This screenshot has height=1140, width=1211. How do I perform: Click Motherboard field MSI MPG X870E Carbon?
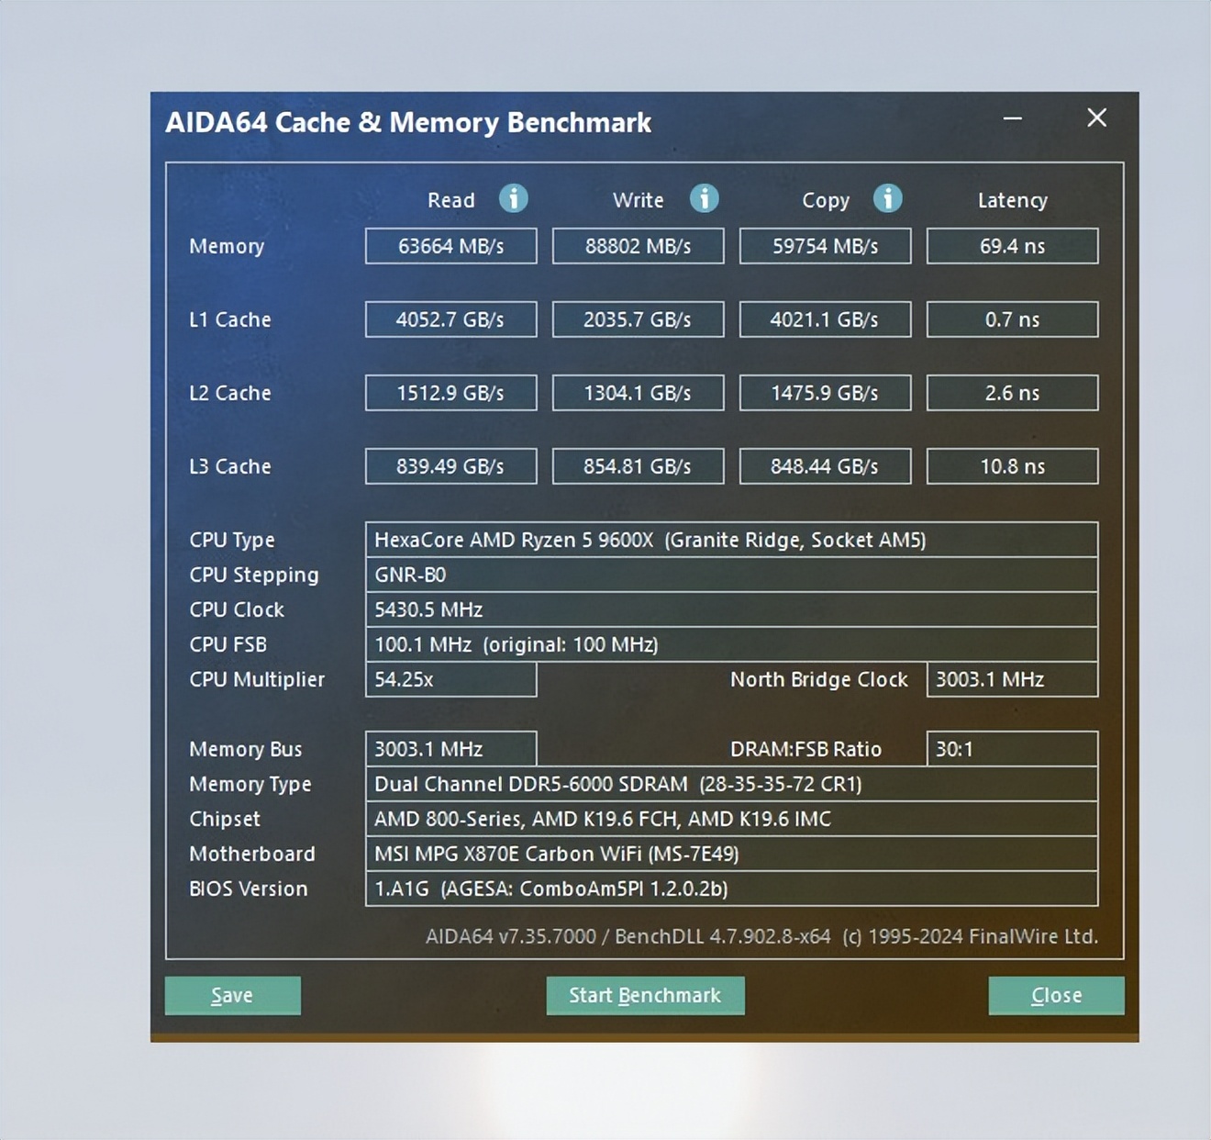(x=731, y=854)
